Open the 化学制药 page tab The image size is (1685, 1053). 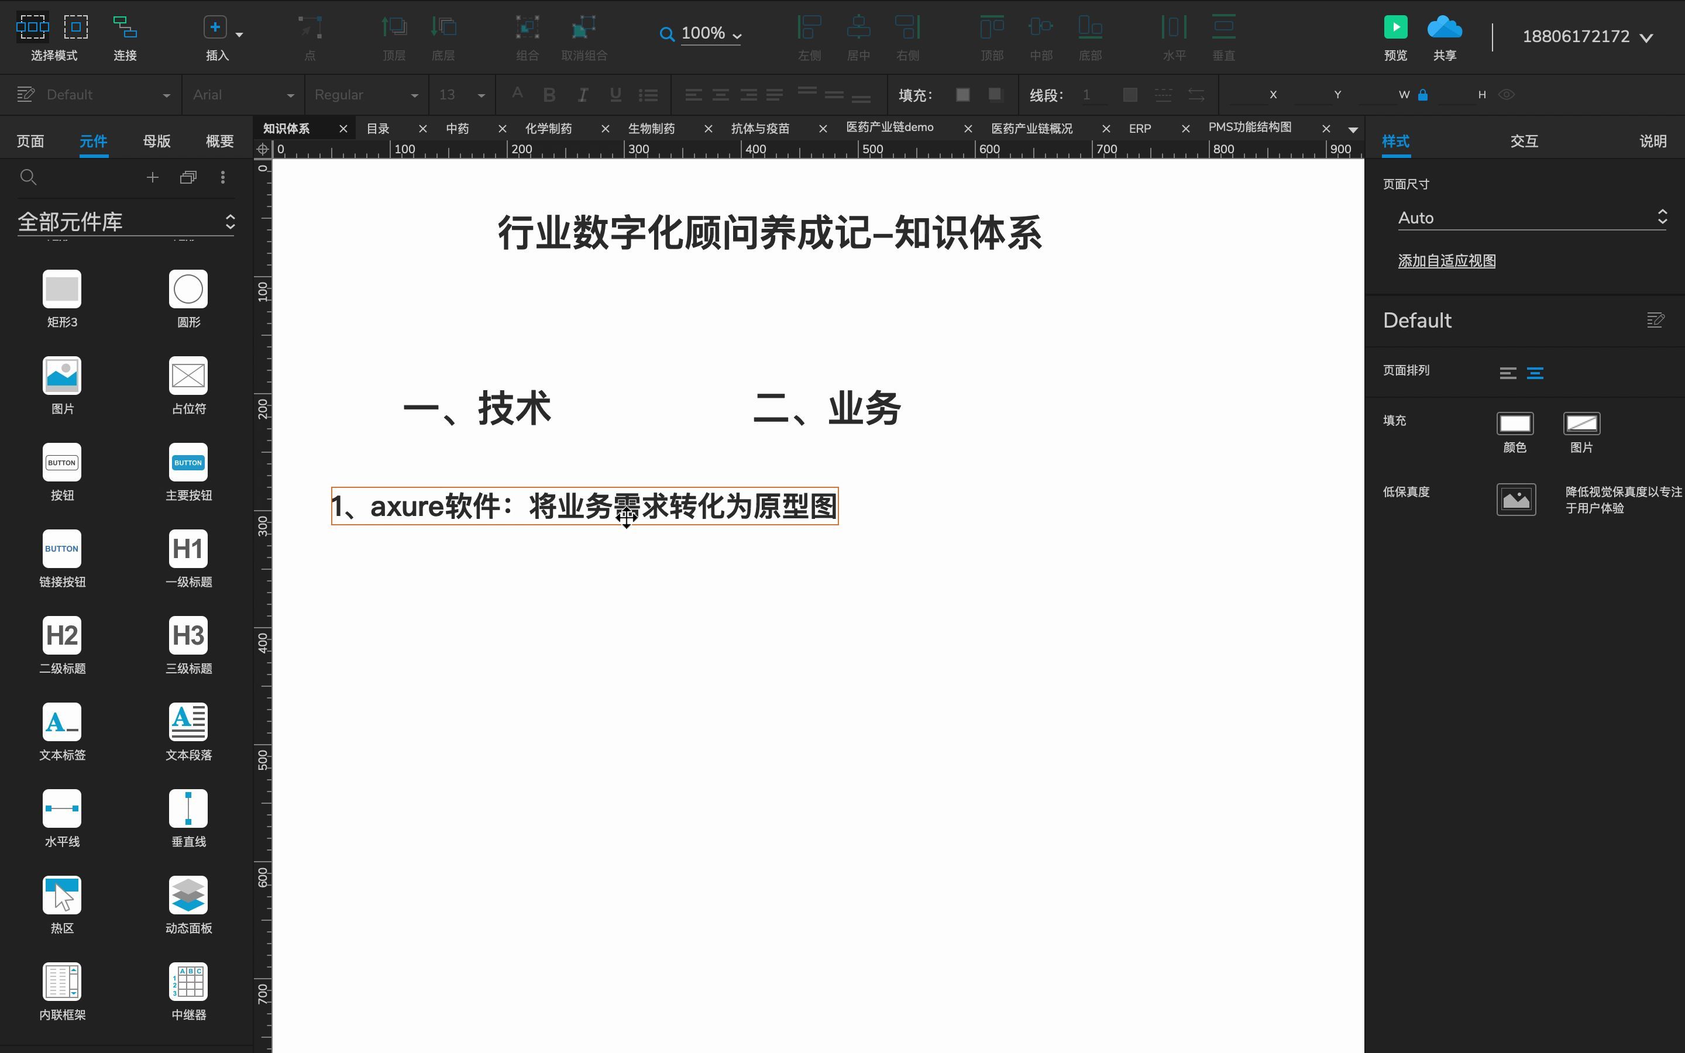point(549,129)
